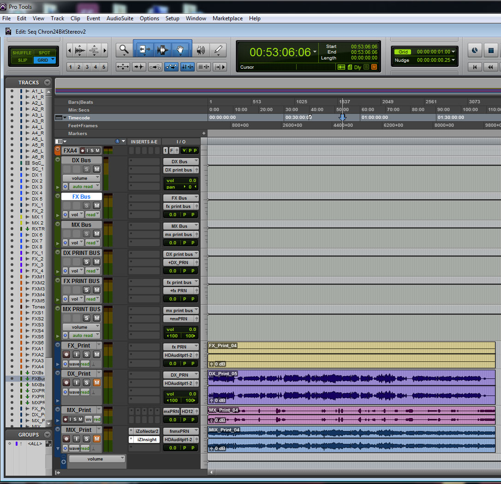Open the Setup menu
This screenshot has width=501, height=484.
tap(172, 18)
